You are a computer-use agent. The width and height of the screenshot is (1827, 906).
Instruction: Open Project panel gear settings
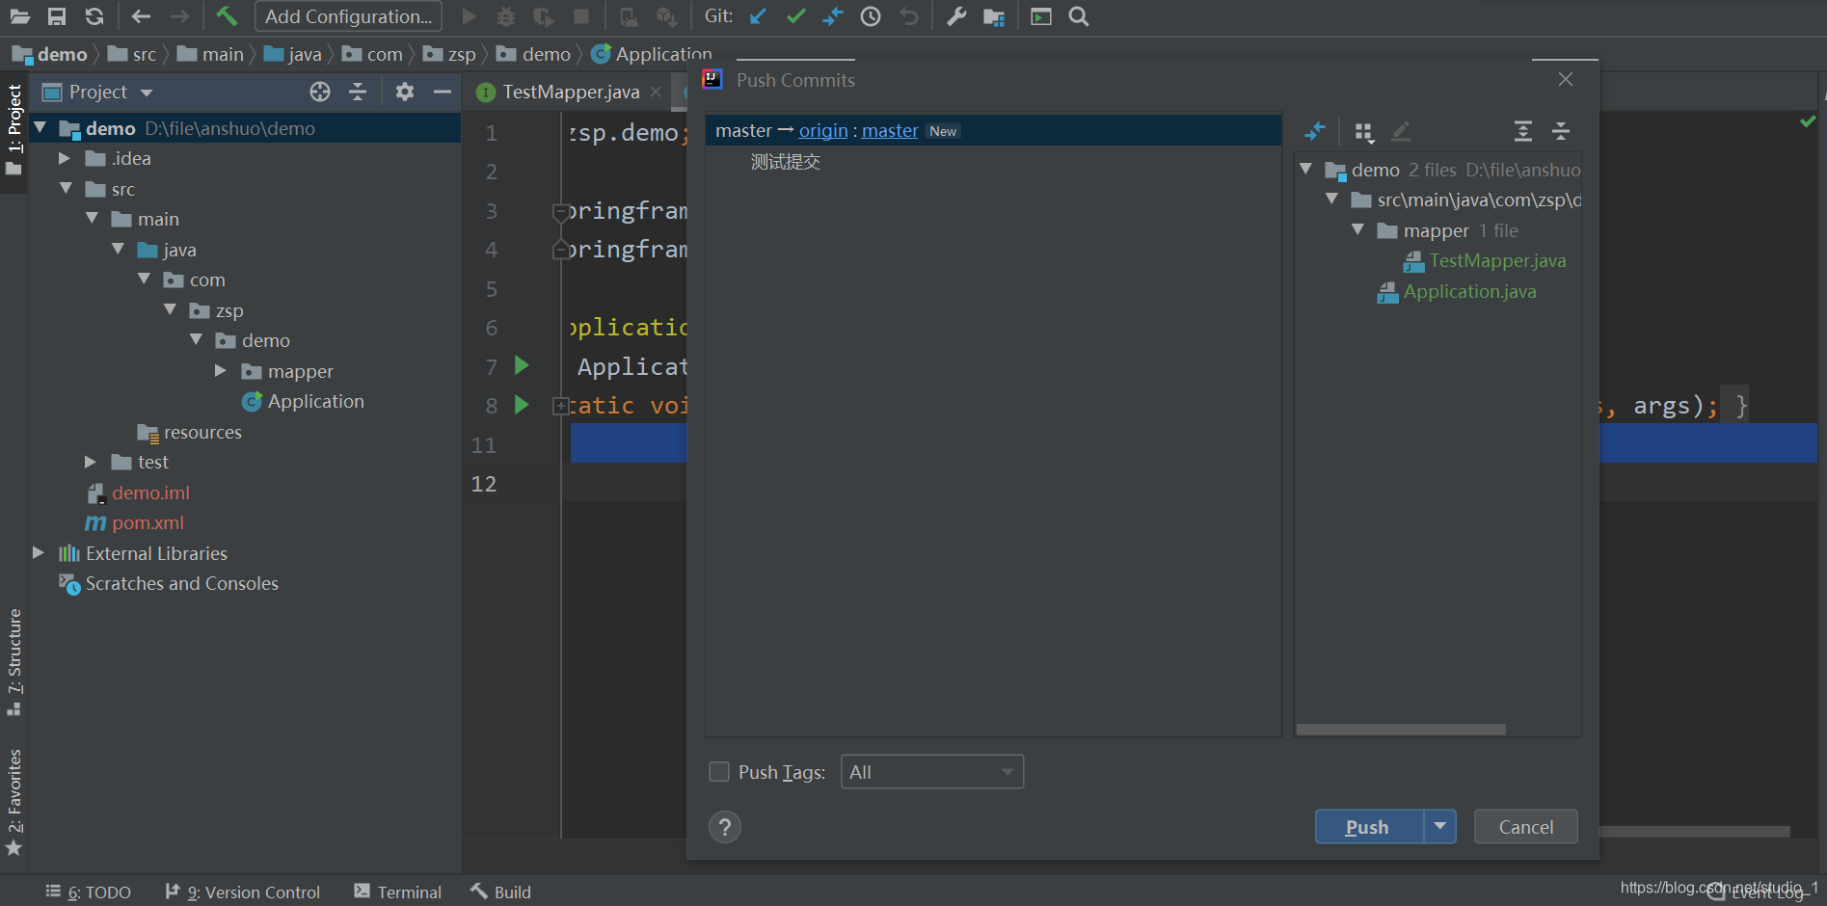(405, 92)
